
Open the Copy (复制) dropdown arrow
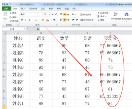point(18,17)
